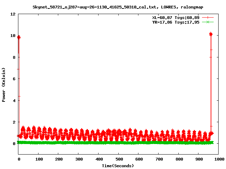Click the green legend line sample for YR

208,22
